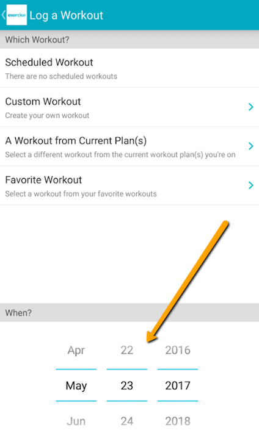Image resolution: width=259 pixels, height=447 pixels.
Task: Pick Apr in month picker
Action: [x=76, y=350]
